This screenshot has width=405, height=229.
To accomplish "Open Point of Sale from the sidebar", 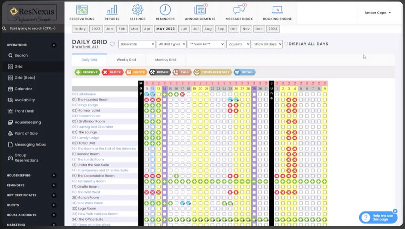I will tap(26, 133).
